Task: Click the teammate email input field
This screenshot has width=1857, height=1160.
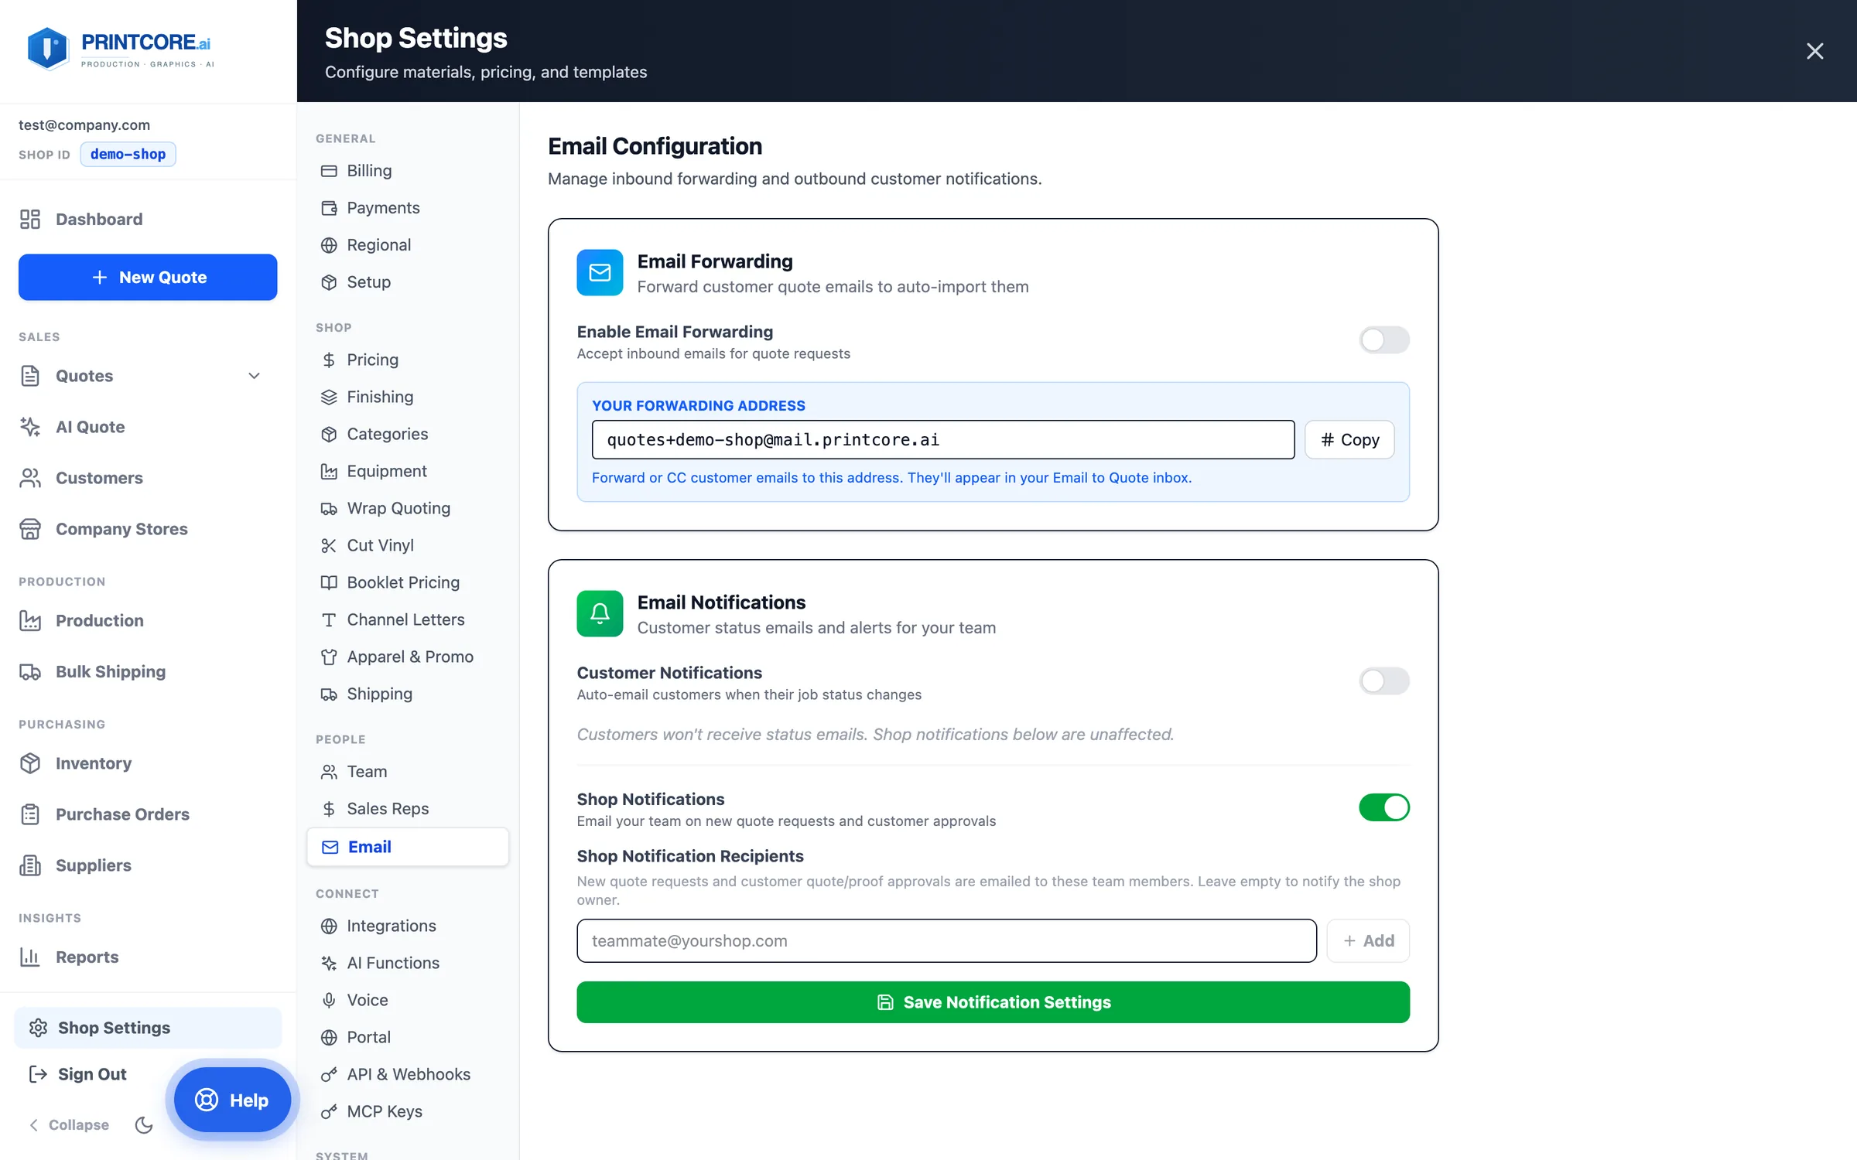Action: tap(946, 941)
